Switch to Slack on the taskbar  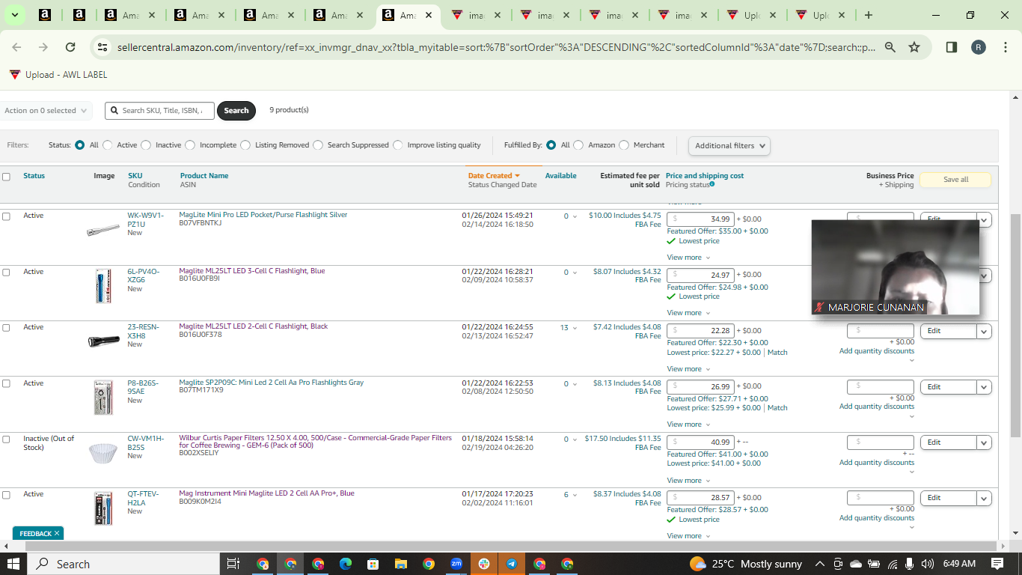pyautogui.click(x=484, y=564)
